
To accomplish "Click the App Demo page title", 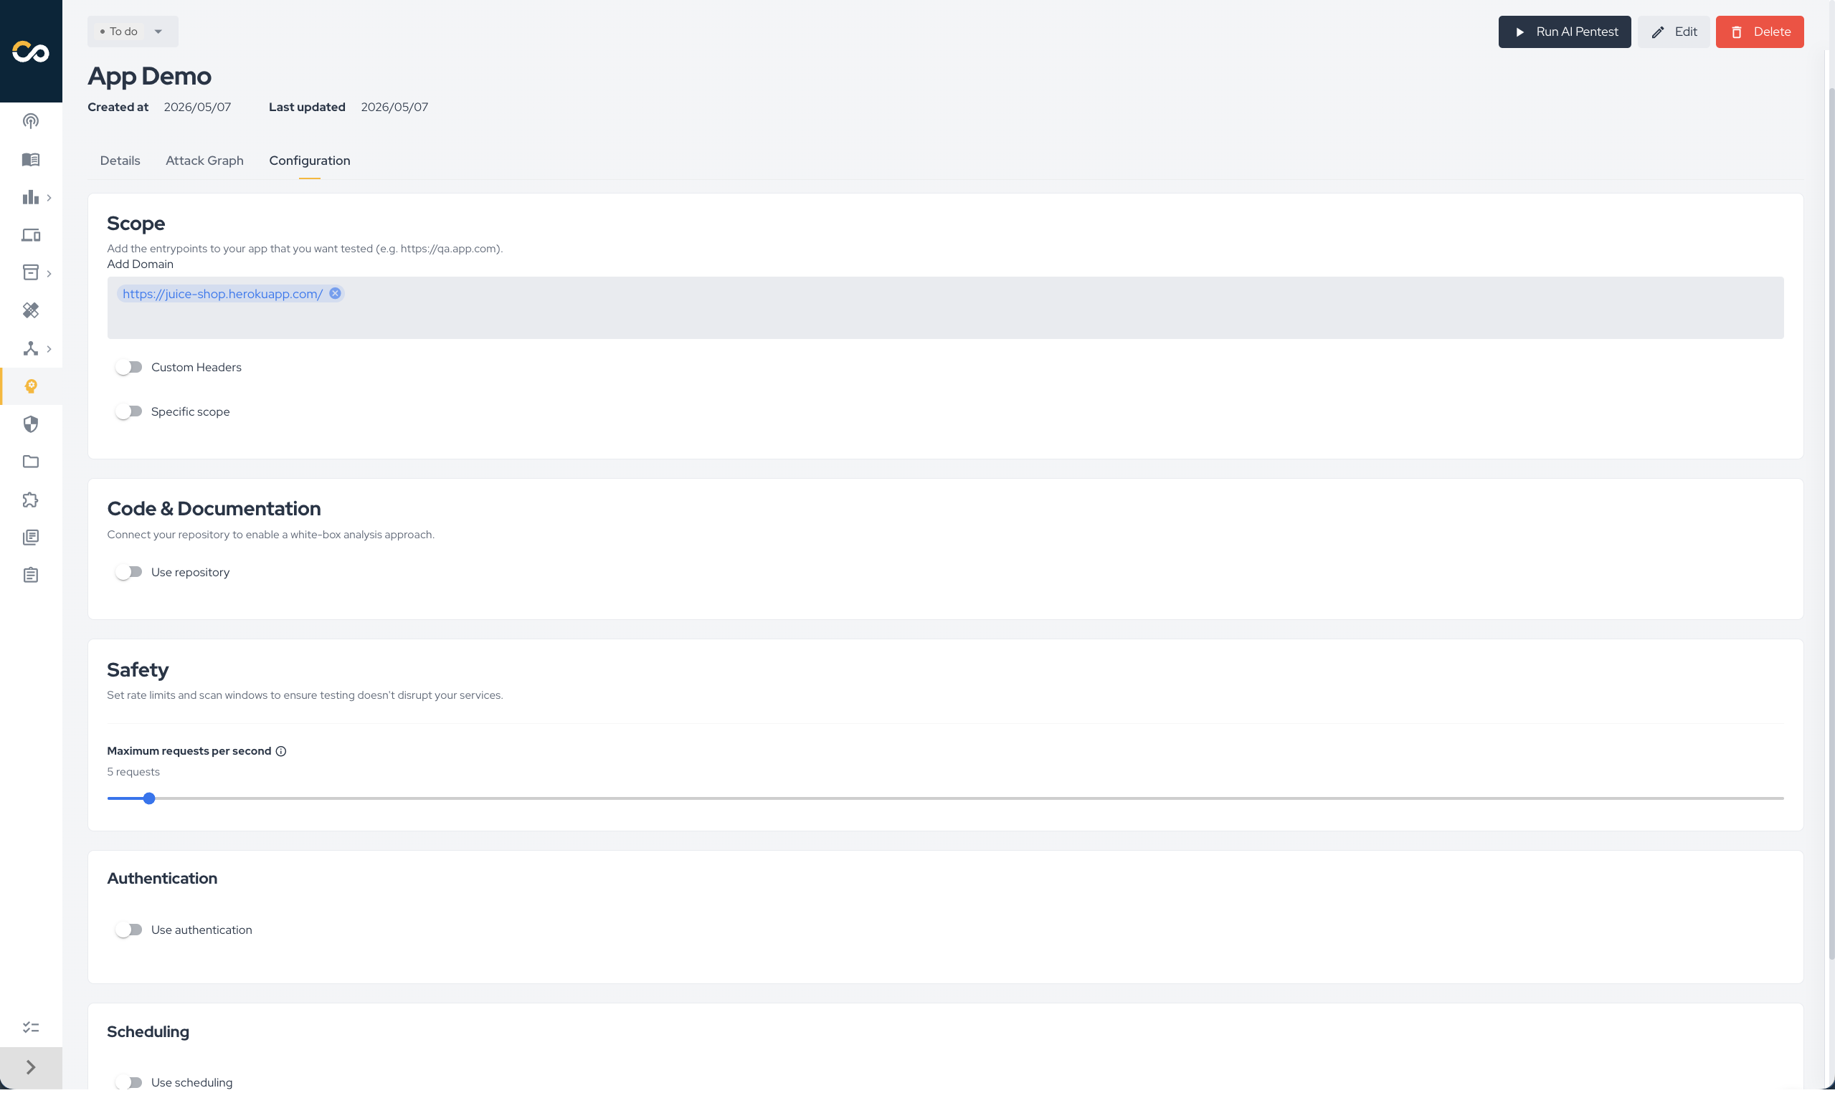I will pyautogui.click(x=150, y=75).
